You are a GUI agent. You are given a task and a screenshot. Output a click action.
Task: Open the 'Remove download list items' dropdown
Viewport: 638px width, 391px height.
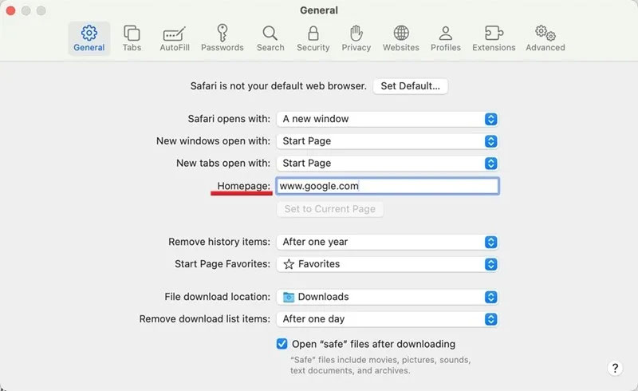tap(388, 319)
